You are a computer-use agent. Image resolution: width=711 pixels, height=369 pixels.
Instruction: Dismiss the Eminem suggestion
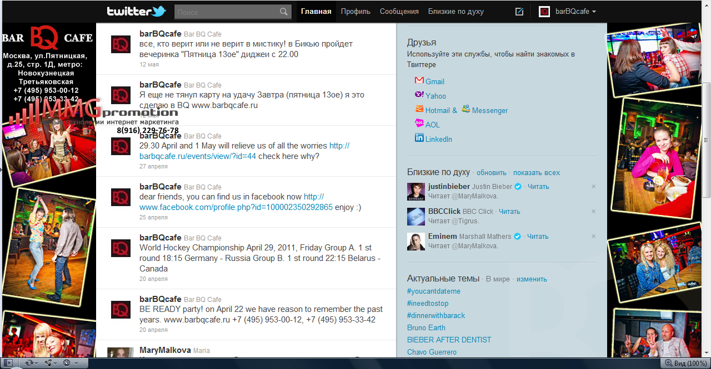593,237
